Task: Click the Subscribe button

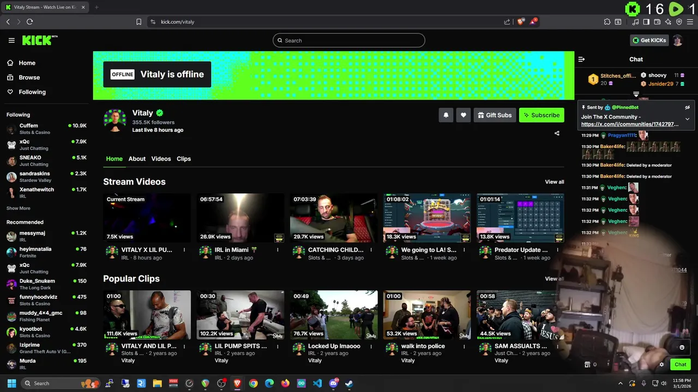Action: pyautogui.click(x=541, y=115)
